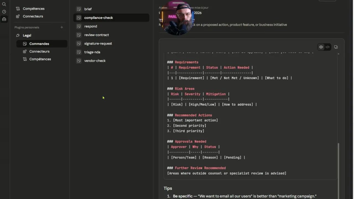This screenshot has height=199, width=354.
Task: Click the skills icon beside Compétences
Action: coord(24,59)
